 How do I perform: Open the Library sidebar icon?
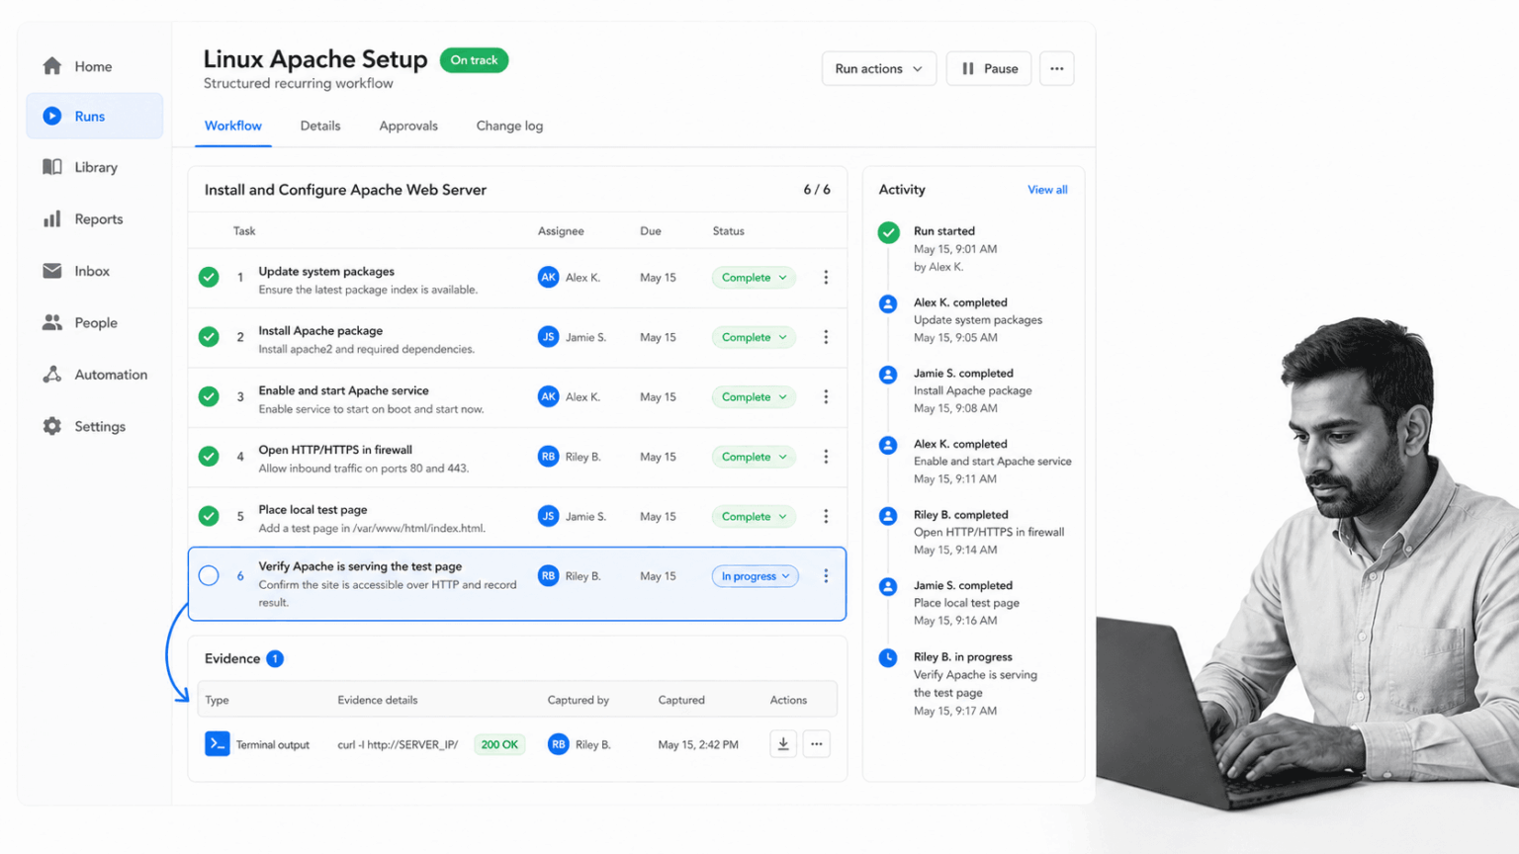[x=52, y=167]
